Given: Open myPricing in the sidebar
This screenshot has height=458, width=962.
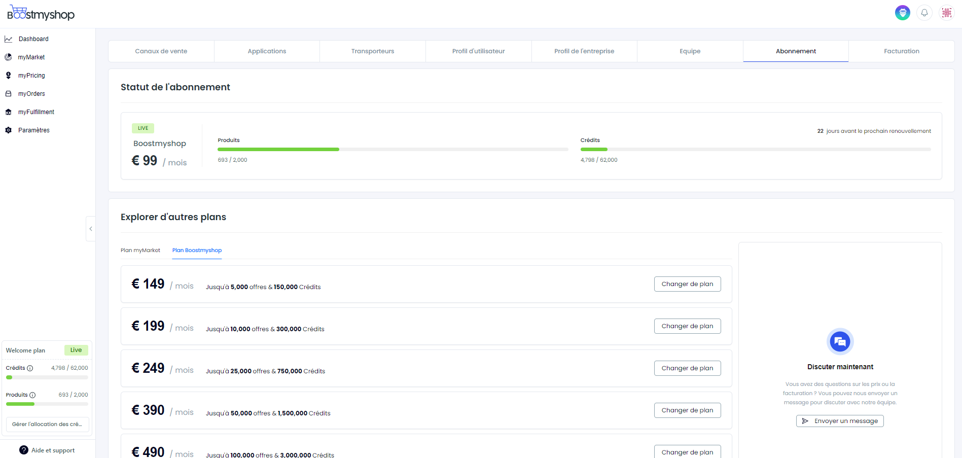Looking at the screenshot, I should 31,76.
